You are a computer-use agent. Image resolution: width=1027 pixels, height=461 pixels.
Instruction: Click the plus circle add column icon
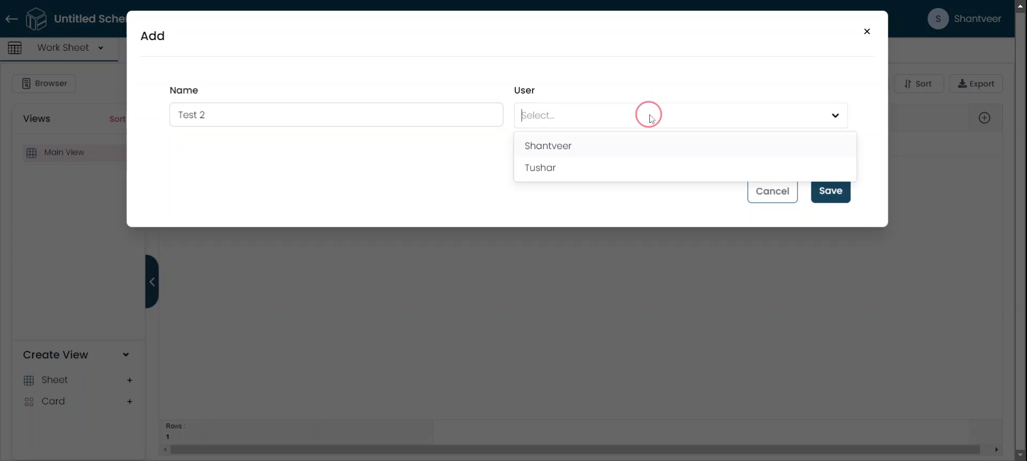pos(984,118)
